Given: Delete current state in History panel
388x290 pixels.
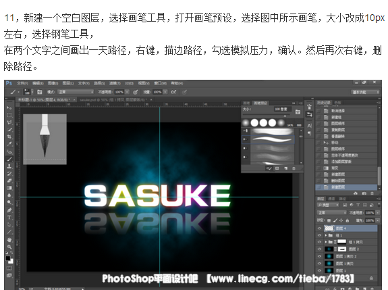Looking at the screenshot, I should [372, 193].
